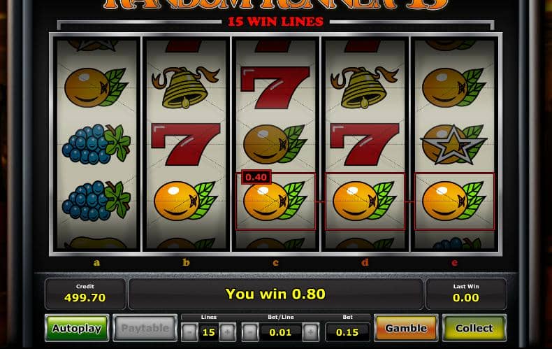Click the highlighted orange on reel d
This screenshot has width=552, height=349.
pyautogui.click(x=365, y=201)
